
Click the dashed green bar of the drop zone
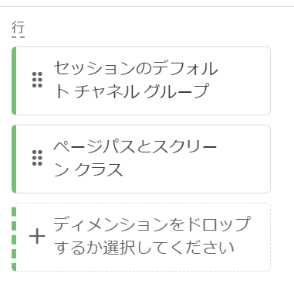click(x=14, y=237)
